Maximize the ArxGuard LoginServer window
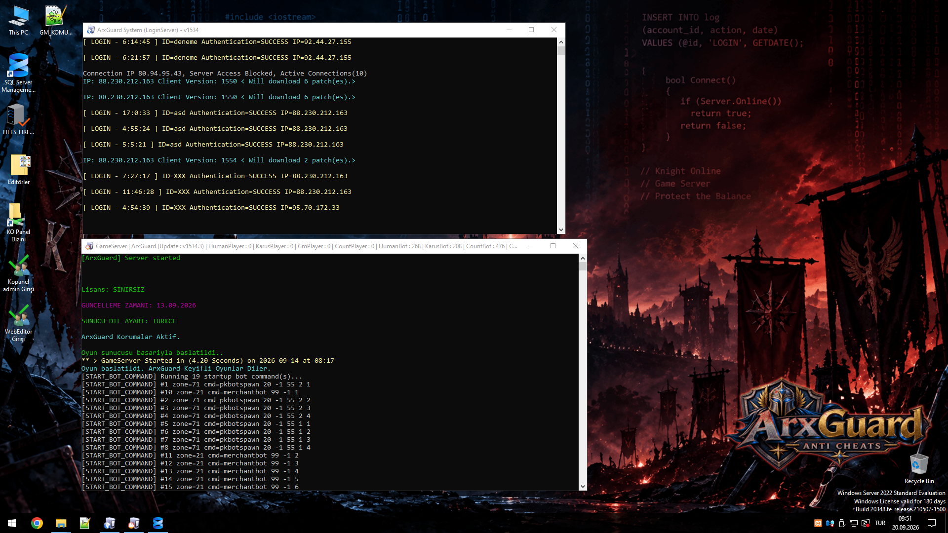Viewport: 948px width, 533px height. coord(531,30)
